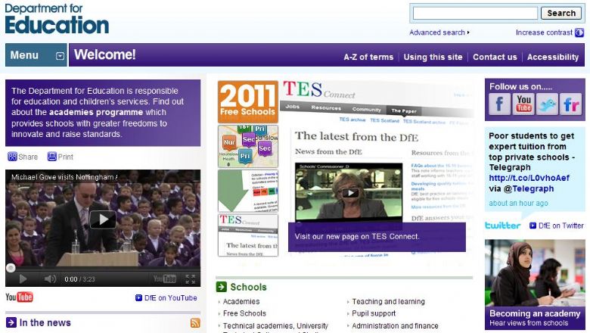Click the YouTube logo below the video
590x333 pixels.
[x=19, y=297]
